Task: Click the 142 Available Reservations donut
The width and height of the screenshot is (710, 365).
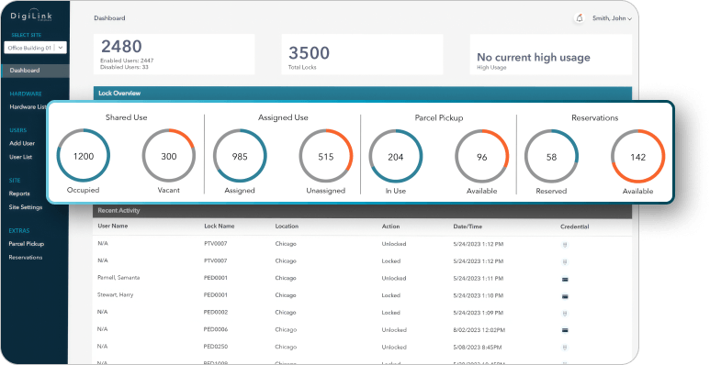Action: (x=638, y=157)
